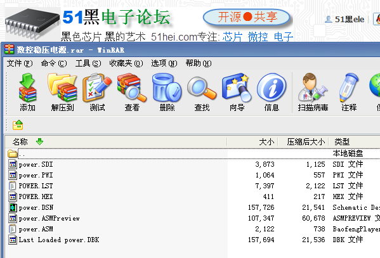Click the power.SDI file icon
380x258 pixels.
13,164
